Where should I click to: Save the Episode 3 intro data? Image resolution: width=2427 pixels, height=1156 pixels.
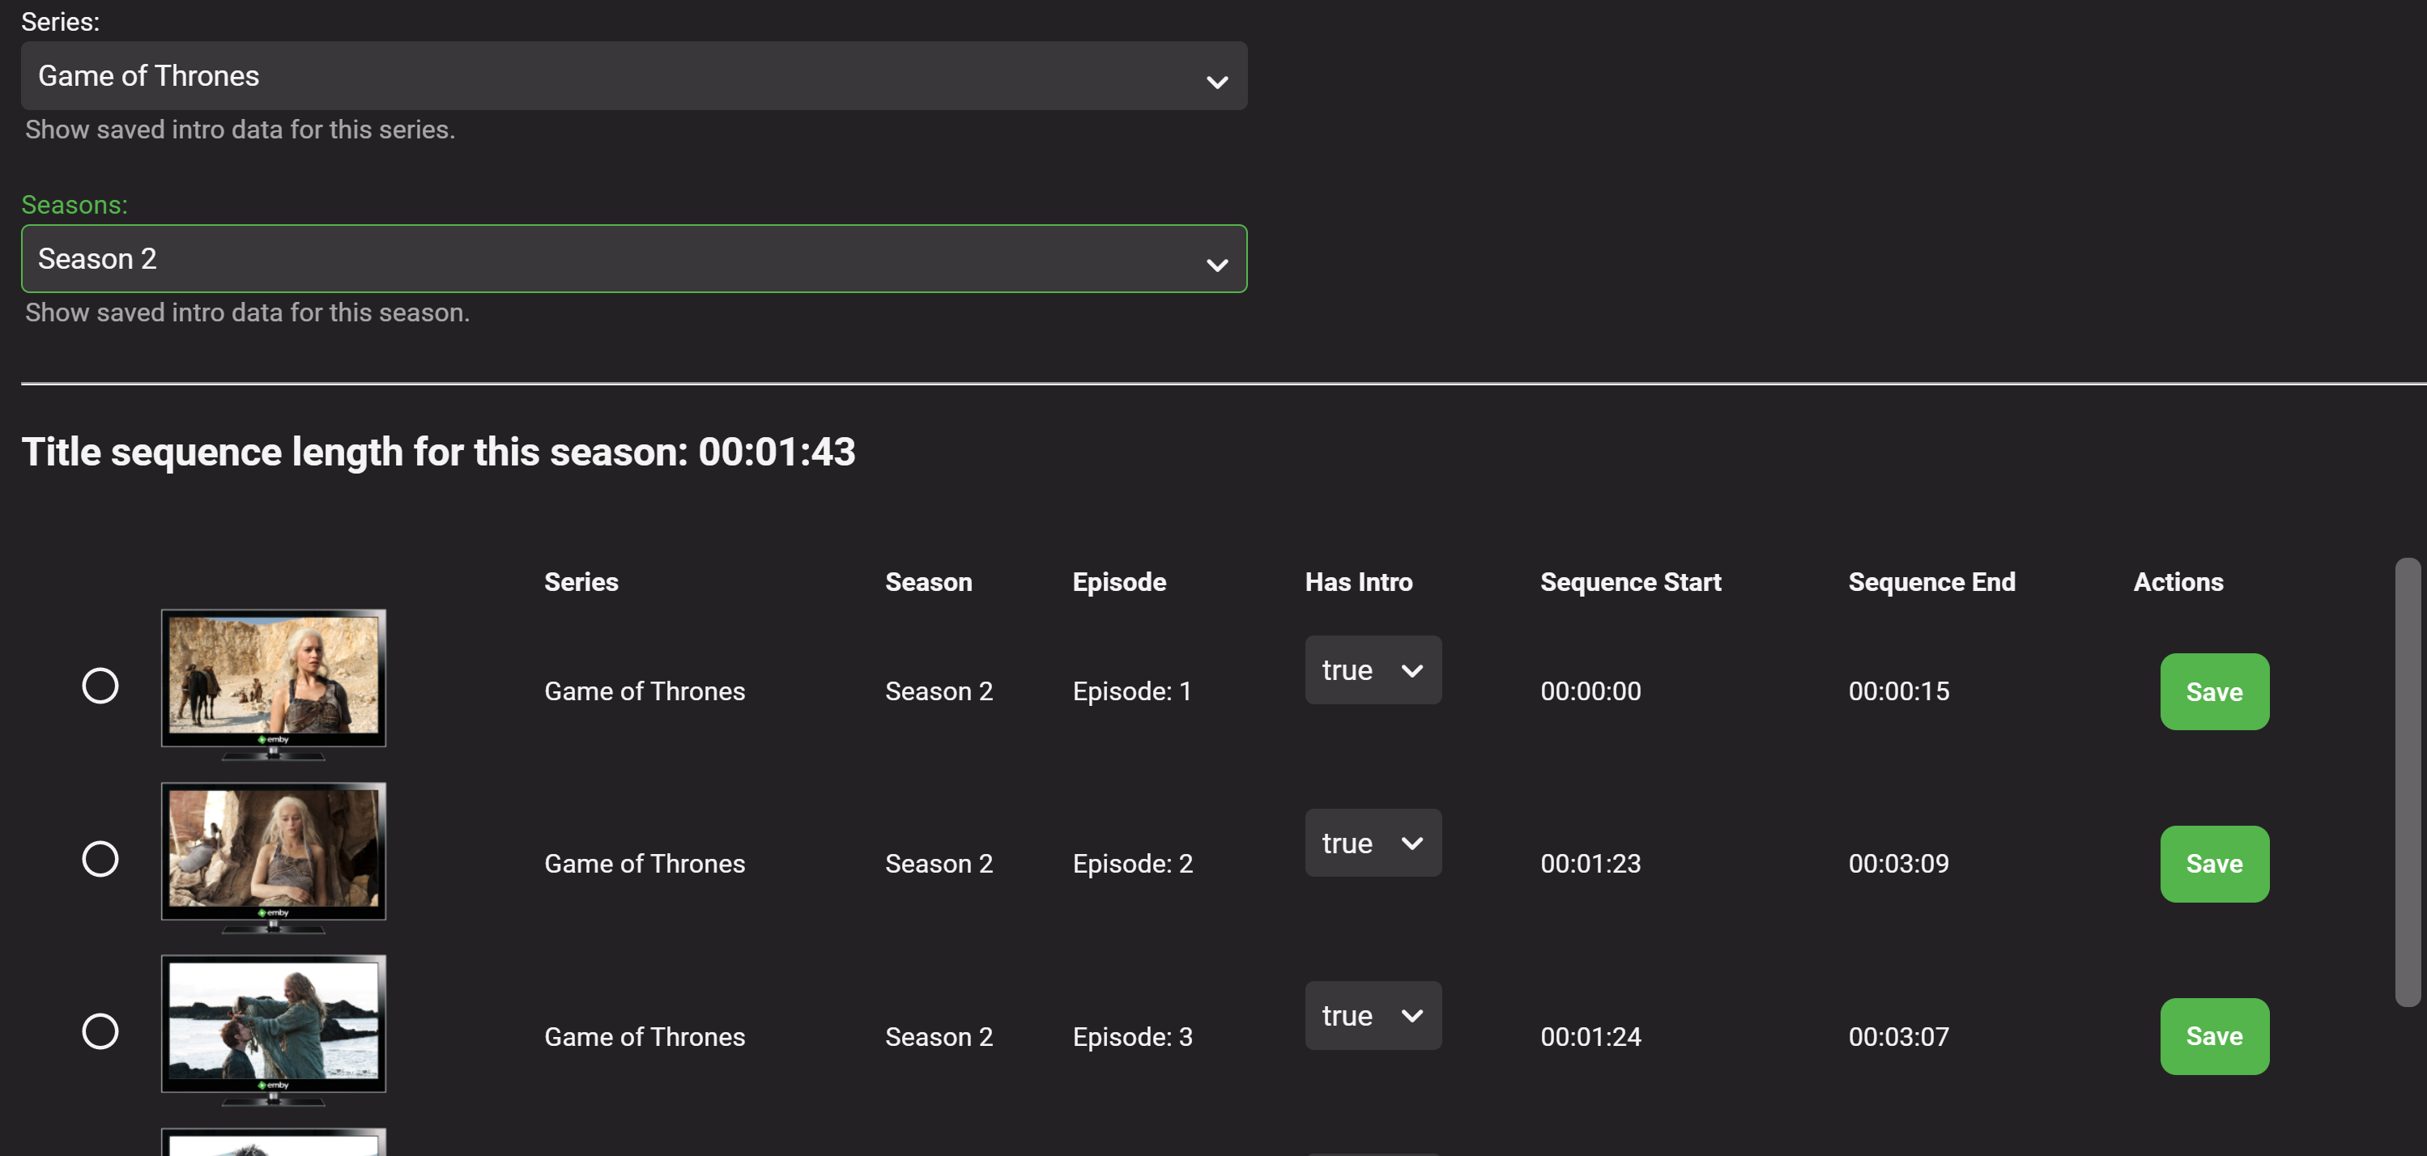coord(2213,1036)
